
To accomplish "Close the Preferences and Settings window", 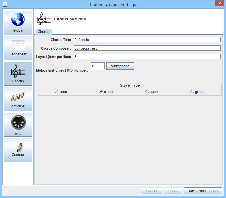I will coord(220,3).
